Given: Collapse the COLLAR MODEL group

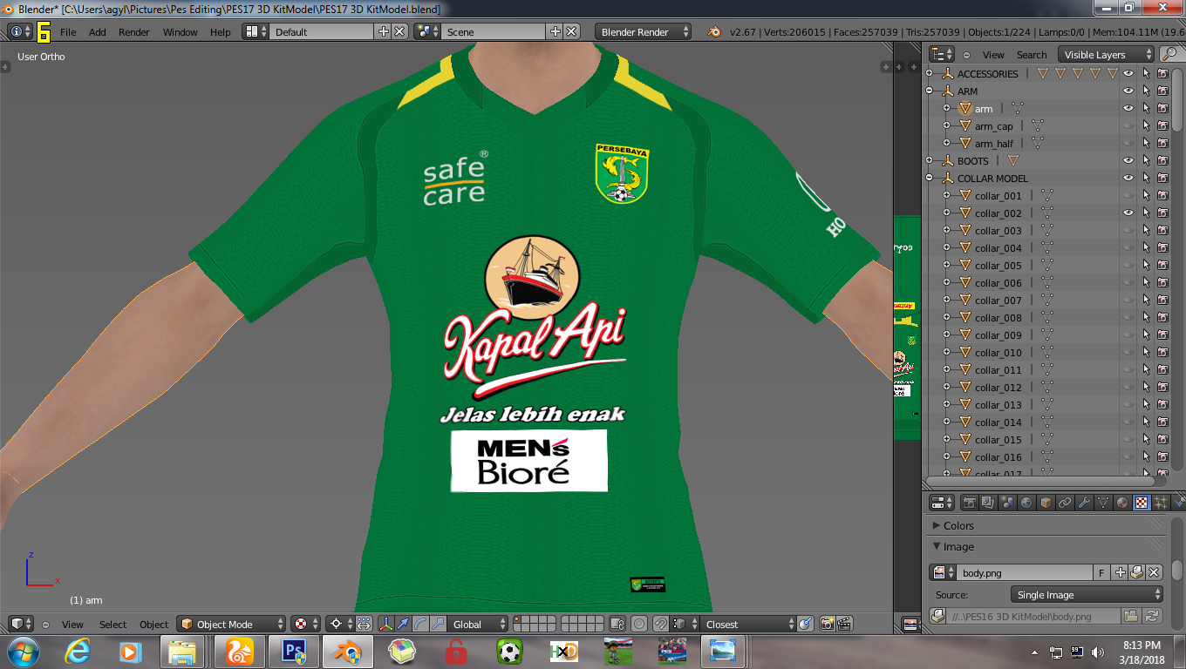Looking at the screenshot, I should 930,179.
